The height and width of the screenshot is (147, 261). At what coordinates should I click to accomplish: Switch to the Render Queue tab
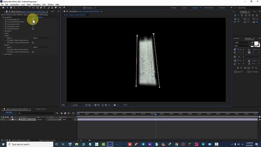(x=41, y=109)
